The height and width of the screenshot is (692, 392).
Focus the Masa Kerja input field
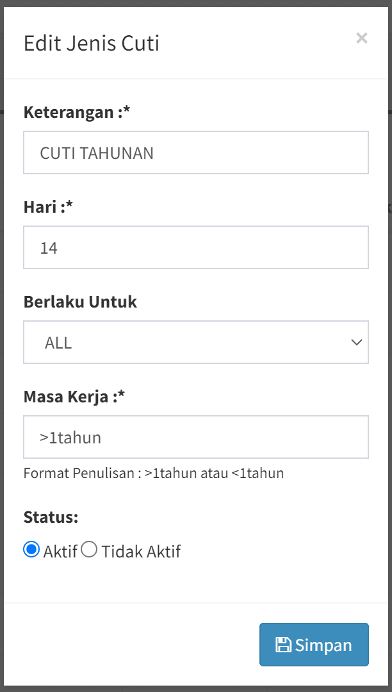point(195,437)
